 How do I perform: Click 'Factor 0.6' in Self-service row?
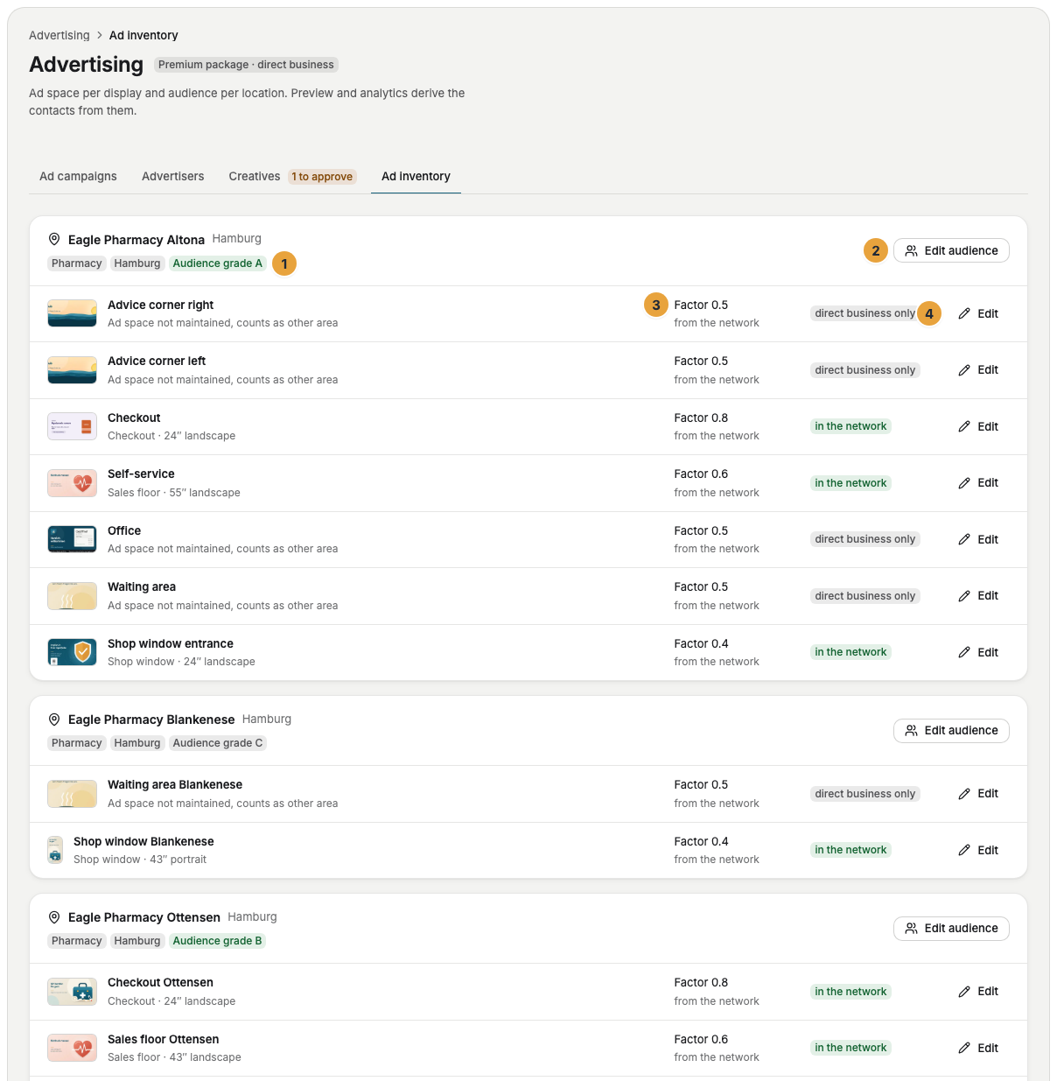[701, 474]
